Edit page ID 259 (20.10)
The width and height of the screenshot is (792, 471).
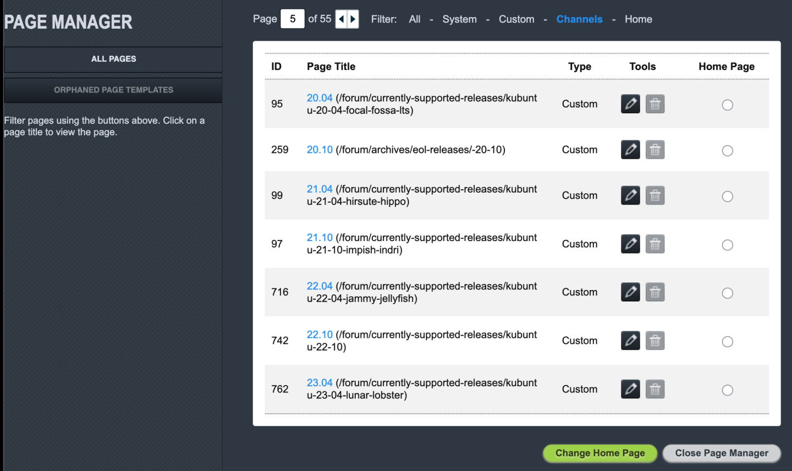(x=630, y=149)
